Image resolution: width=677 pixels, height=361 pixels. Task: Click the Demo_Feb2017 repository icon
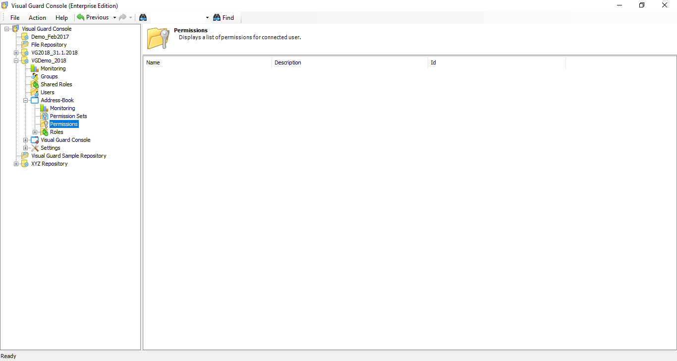tap(25, 37)
